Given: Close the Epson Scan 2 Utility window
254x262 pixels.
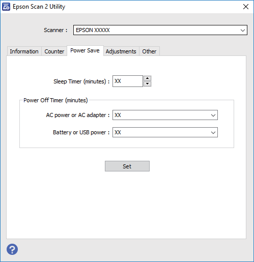Looking at the screenshot, I should [246, 7].
